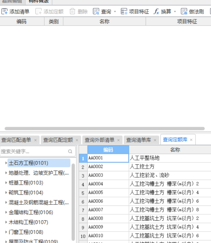Open the 换算 dropdown arrow

click(x=175, y=12)
